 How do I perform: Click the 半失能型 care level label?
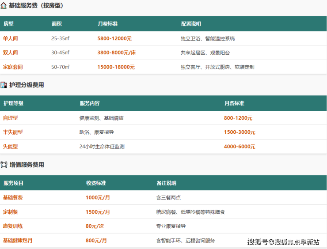tap(13, 132)
